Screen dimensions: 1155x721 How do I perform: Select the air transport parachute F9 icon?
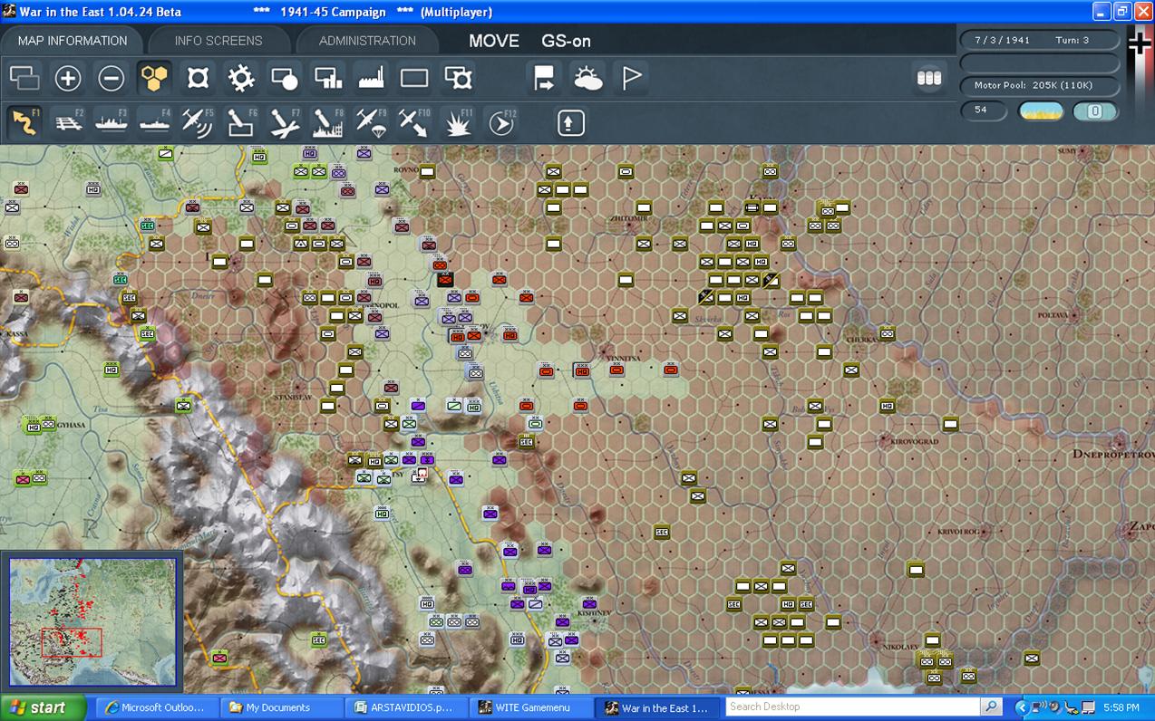pyautogui.click(x=371, y=122)
